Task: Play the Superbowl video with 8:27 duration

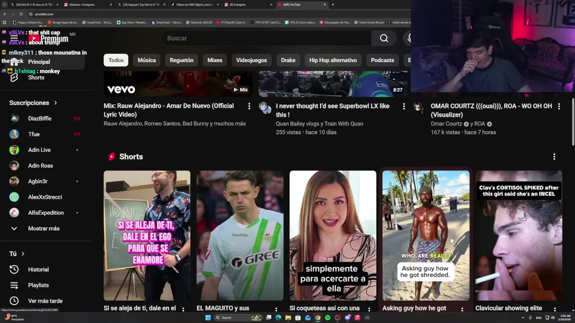Action: point(333,84)
